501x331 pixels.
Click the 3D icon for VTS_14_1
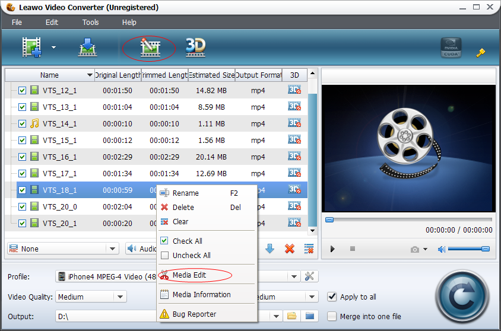294,123
